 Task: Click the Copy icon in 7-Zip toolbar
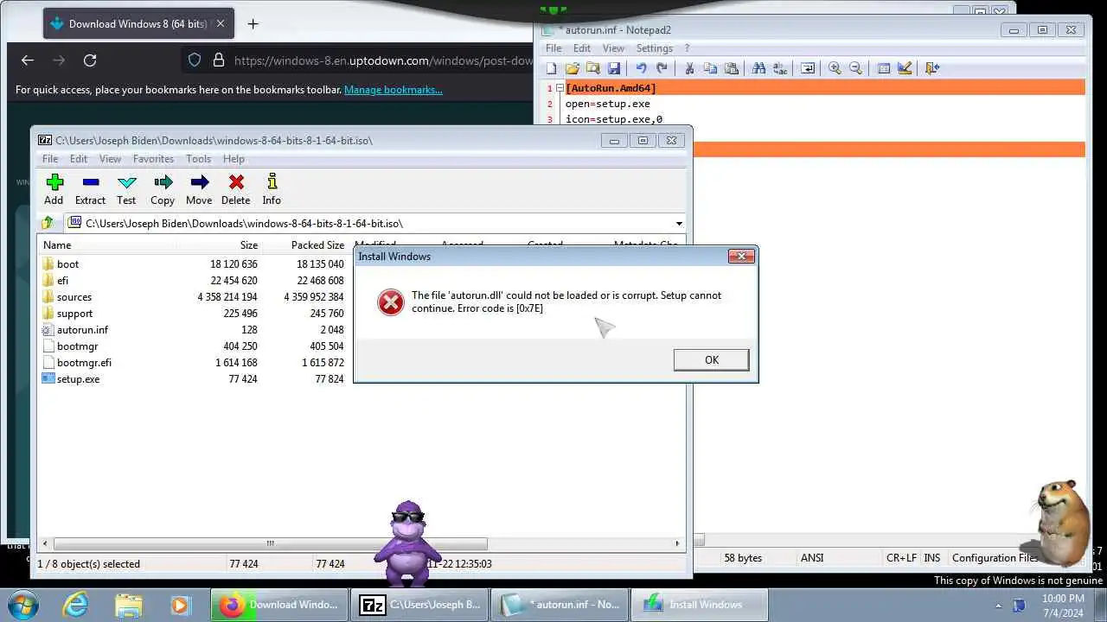tap(163, 189)
